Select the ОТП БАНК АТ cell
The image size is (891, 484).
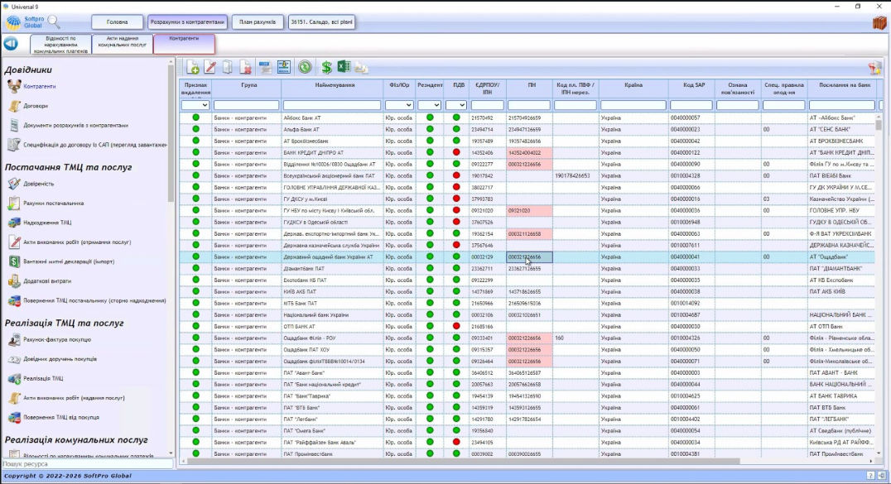(332, 327)
